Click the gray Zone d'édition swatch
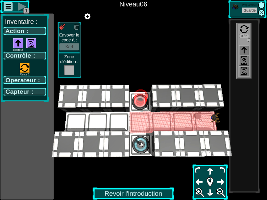Viewport: 267px width, 200px height. tap(69, 70)
